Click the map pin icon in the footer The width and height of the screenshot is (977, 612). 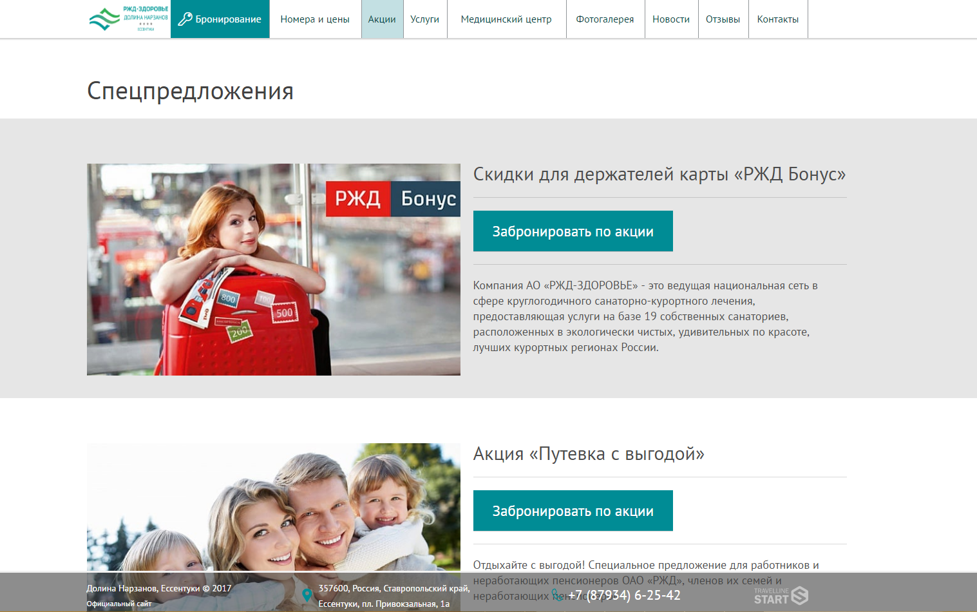(307, 595)
